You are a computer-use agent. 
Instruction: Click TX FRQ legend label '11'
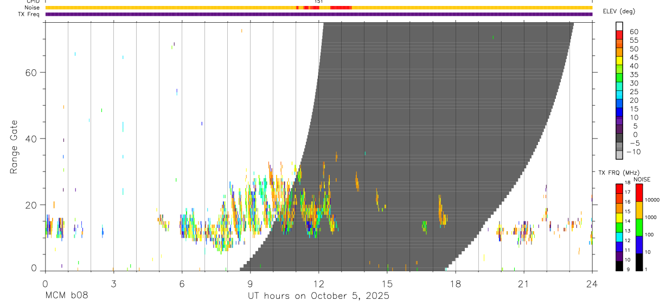(x=627, y=250)
